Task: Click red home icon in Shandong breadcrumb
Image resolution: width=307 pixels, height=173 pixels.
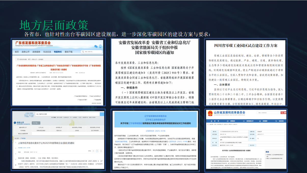Action: pyautogui.click(x=208, y=124)
